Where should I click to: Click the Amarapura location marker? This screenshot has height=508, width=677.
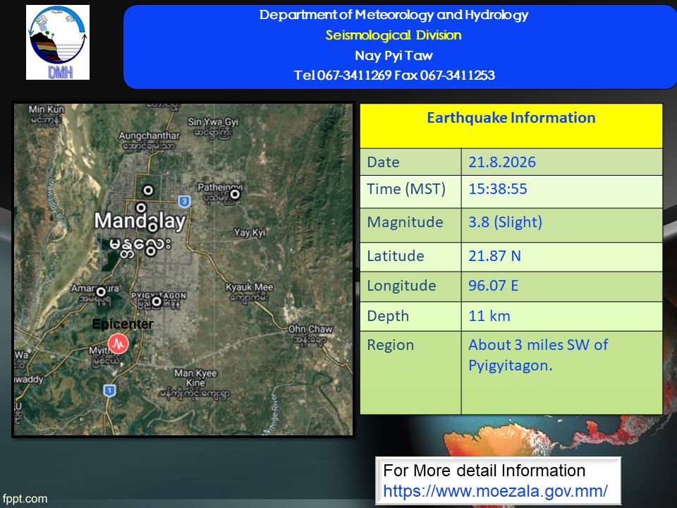101,291
